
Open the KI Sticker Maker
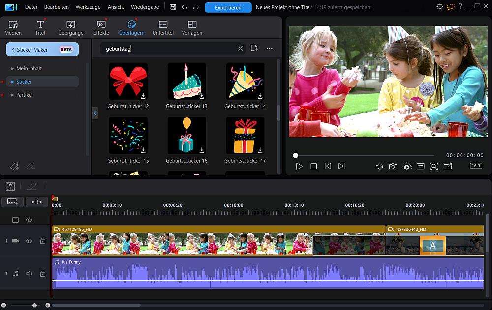(x=42, y=49)
